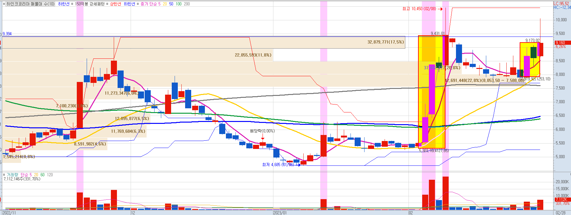The width and height of the screenshot is (571, 215).
Task: Click the 12,095,877(6.5%) volume profile label
Action: [x=132, y=118]
